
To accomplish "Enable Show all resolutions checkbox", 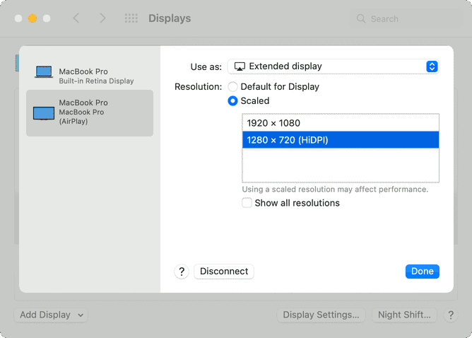I will (x=247, y=203).
